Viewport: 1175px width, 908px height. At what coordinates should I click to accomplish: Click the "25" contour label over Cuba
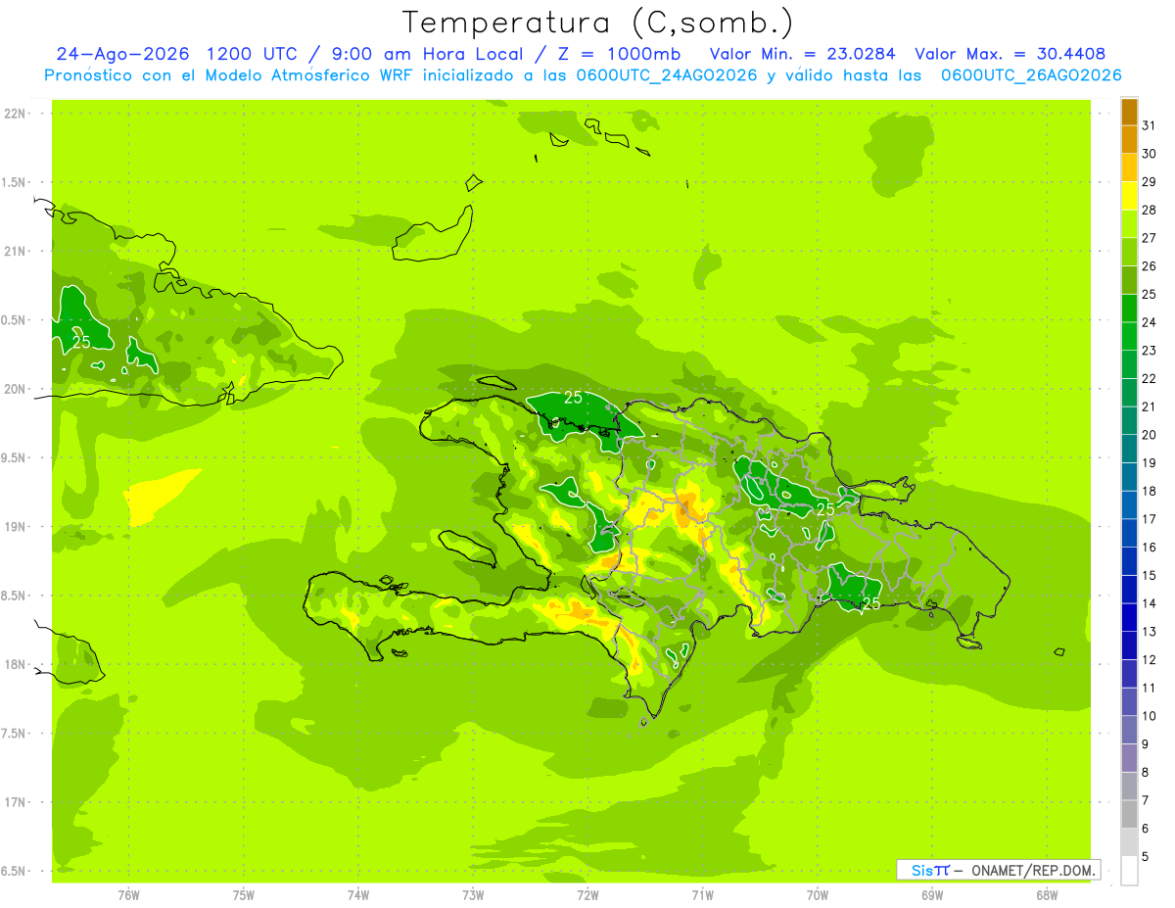(x=81, y=342)
